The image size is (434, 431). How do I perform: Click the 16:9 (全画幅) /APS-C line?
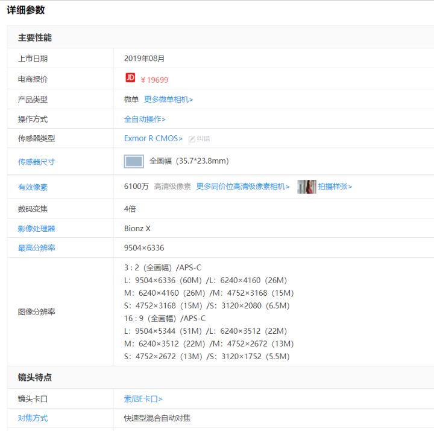165,319
